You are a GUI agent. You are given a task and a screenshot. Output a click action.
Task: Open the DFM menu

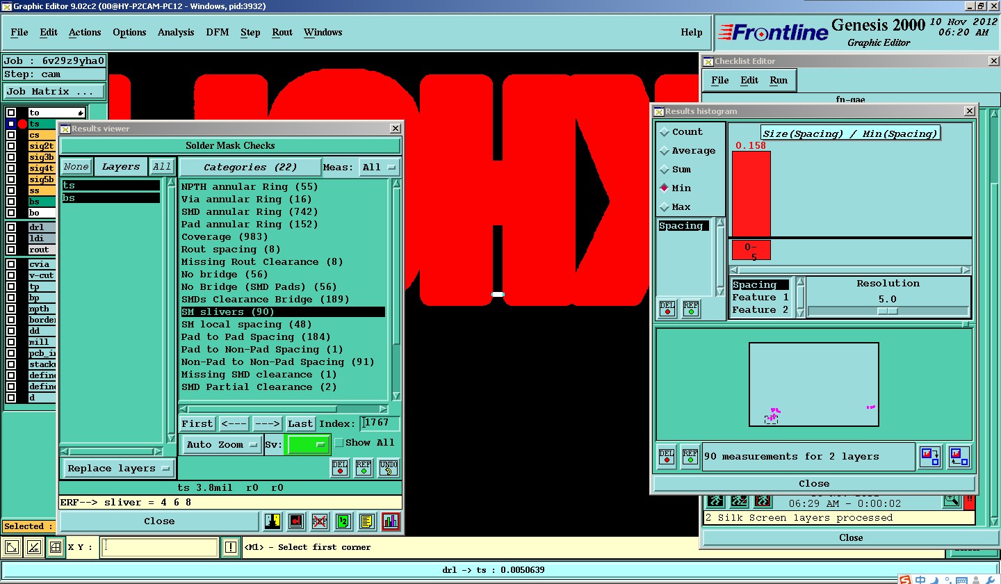tap(218, 32)
